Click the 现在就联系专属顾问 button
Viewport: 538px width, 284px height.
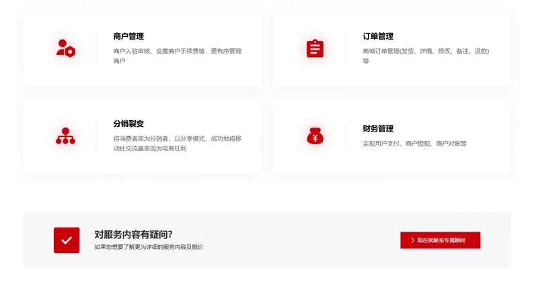440,240
